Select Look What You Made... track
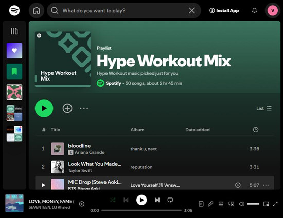The image size is (283, 218). tap(95, 164)
